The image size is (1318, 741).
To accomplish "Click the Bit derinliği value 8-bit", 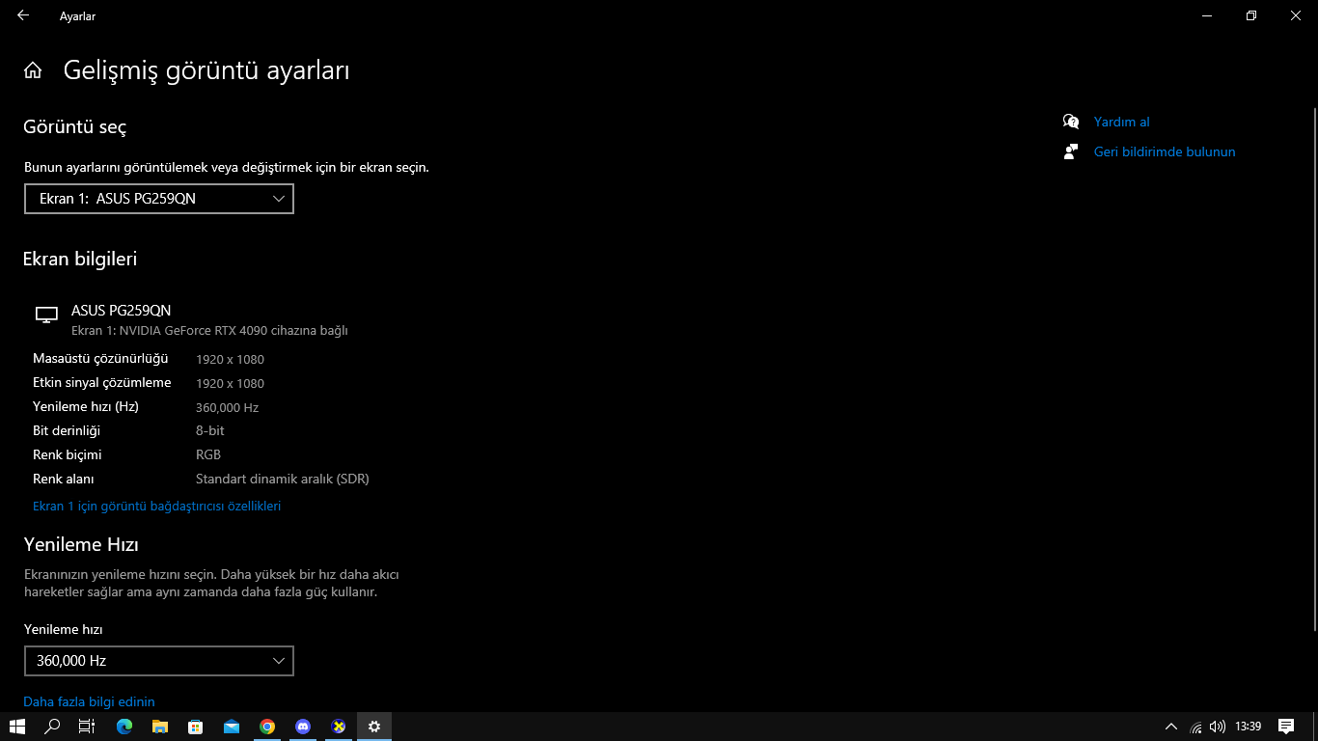I will click(x=210, y=430).
